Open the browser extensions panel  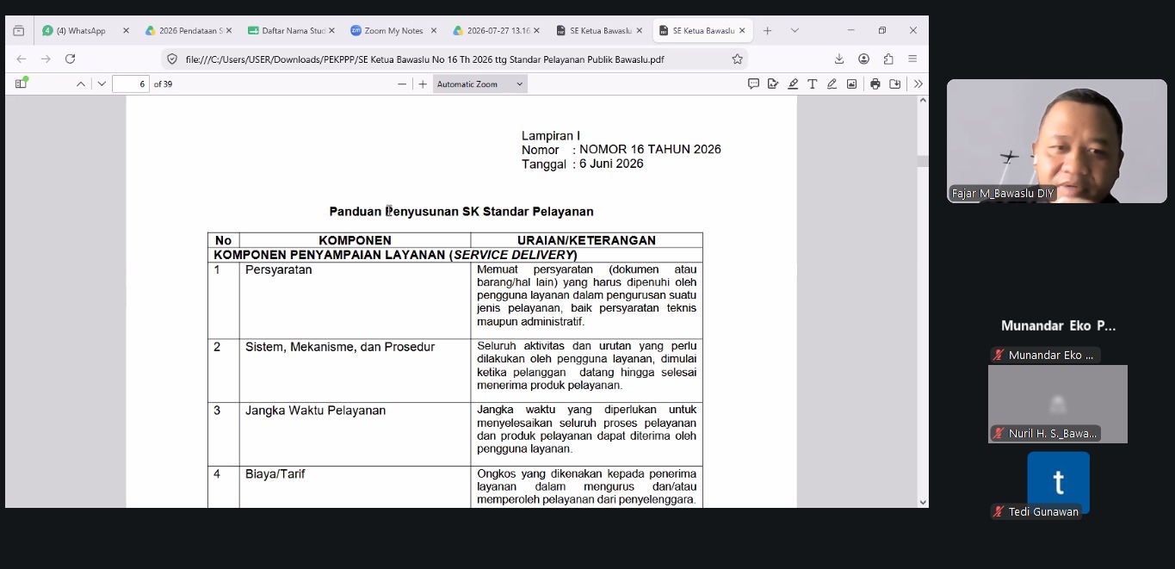[x=888, y=59]
